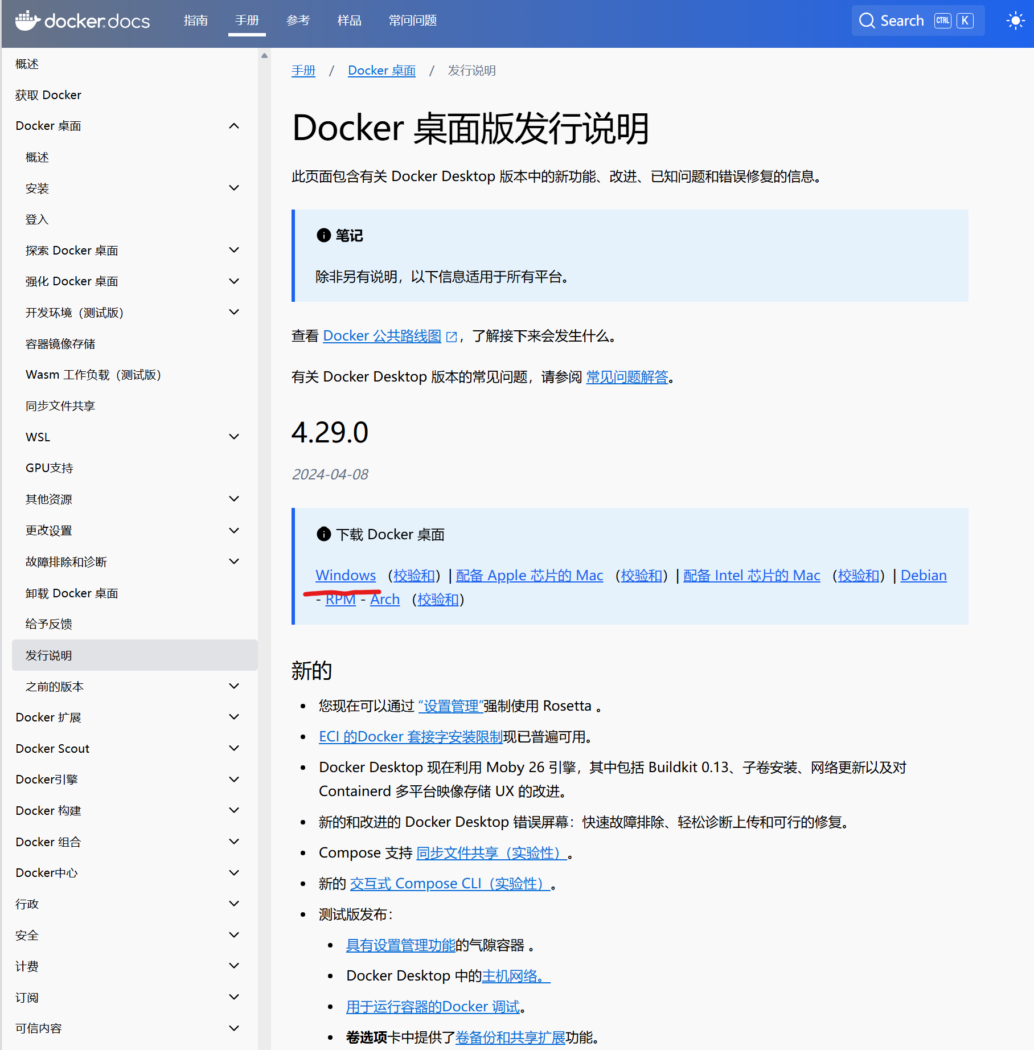
Task: Expand the 故障排除和诊断 sidebar section
Action: coord(234,561)
